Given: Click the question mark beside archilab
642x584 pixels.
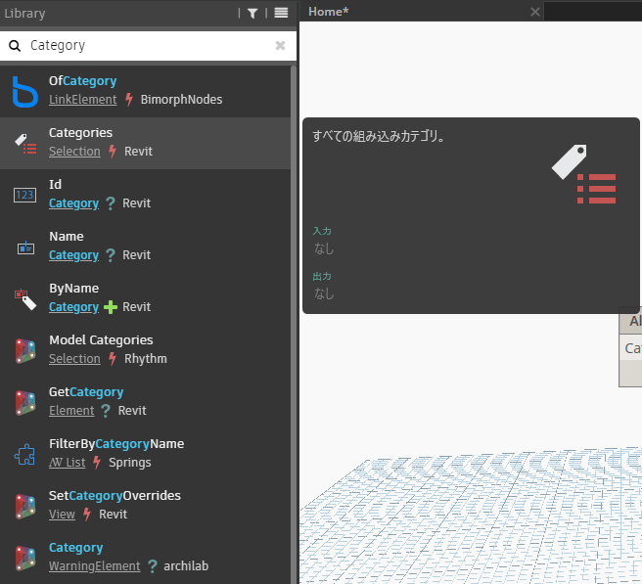Looking at the screenshot, I should [x=153, y=566].
